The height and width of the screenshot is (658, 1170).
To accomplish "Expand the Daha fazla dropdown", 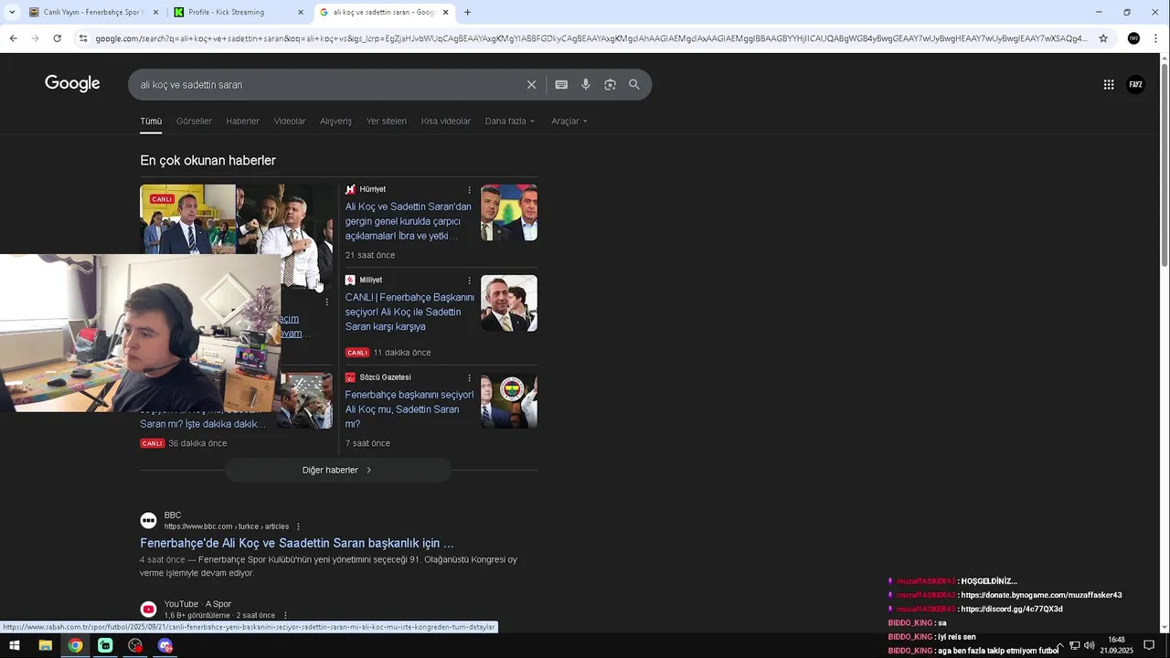I will pos(510,122).
